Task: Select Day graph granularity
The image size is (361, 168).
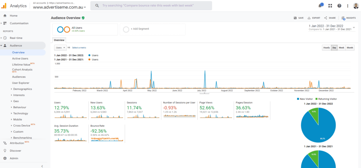Action: (334, 48)
